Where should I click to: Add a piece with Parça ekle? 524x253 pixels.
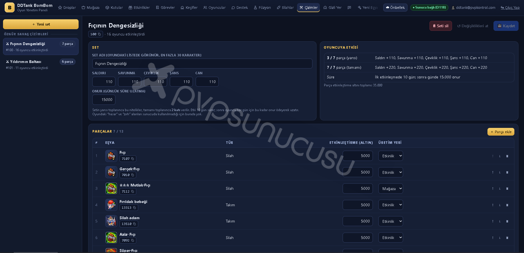click(501, 132)
